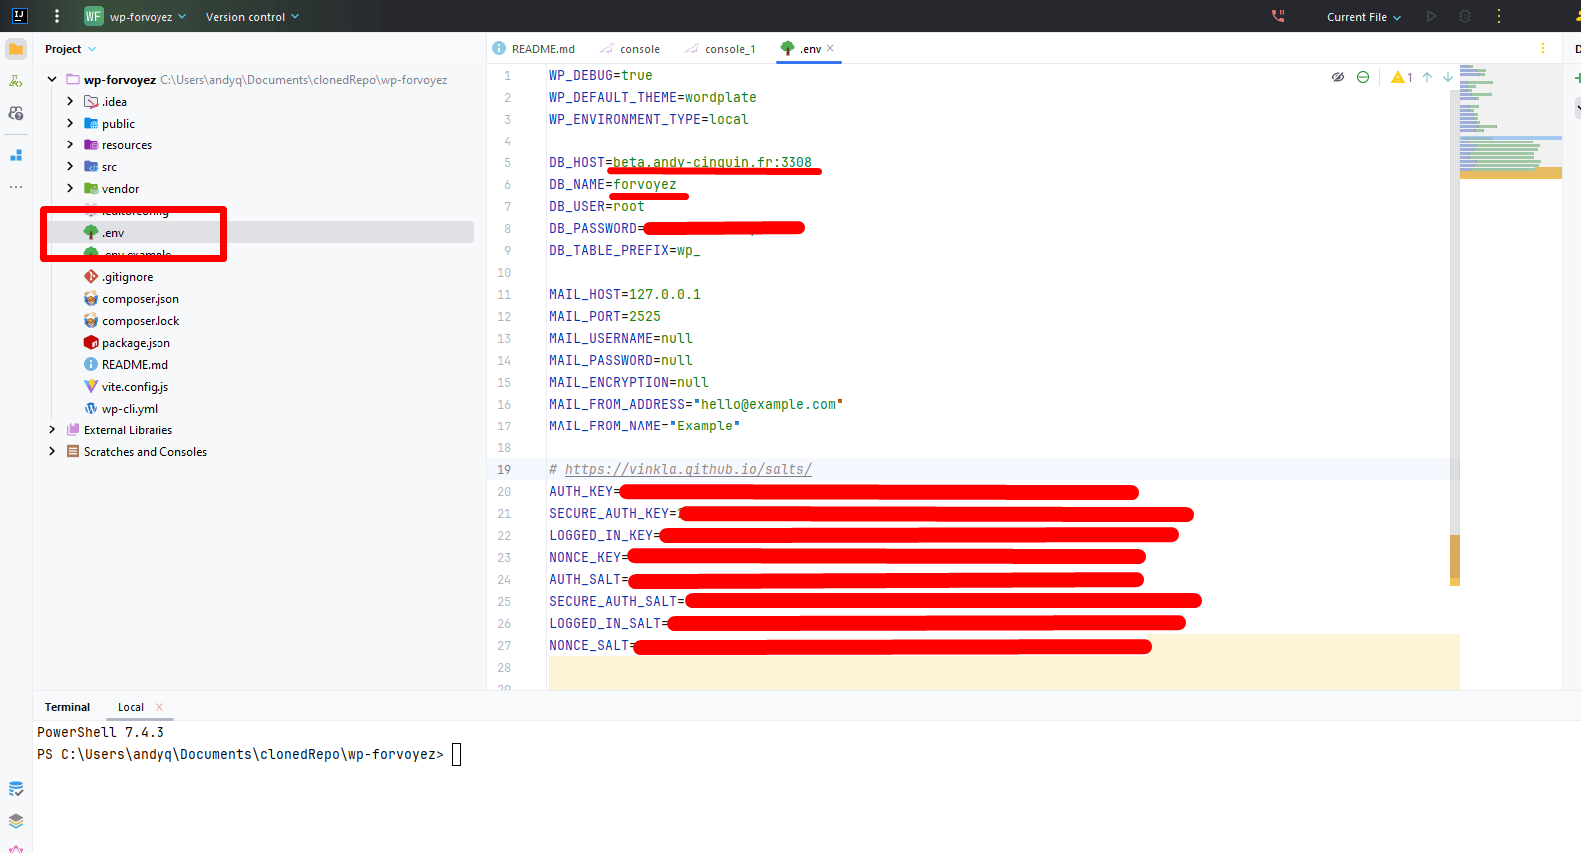Screen dimensions: 1581x853
Task: Expand External Libraries node
Action: [x=52, y=429]
